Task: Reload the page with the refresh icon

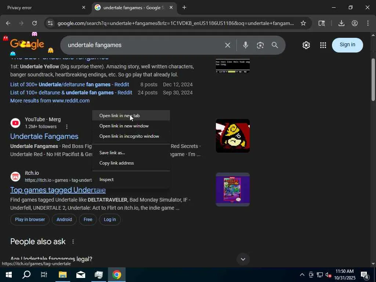Action: (x=35, y=23)
